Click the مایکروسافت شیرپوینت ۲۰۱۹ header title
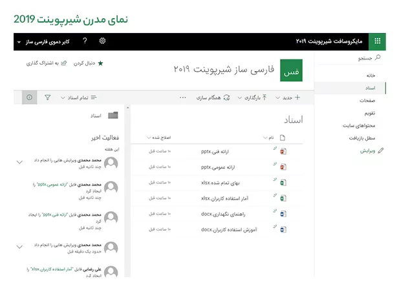Image resolution: width=399 pixels, height=294 pixels. (329, 41)
